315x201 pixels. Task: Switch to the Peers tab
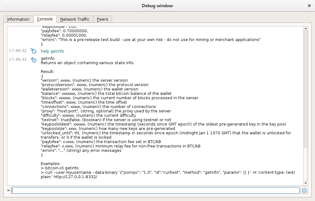pos(103,19)
